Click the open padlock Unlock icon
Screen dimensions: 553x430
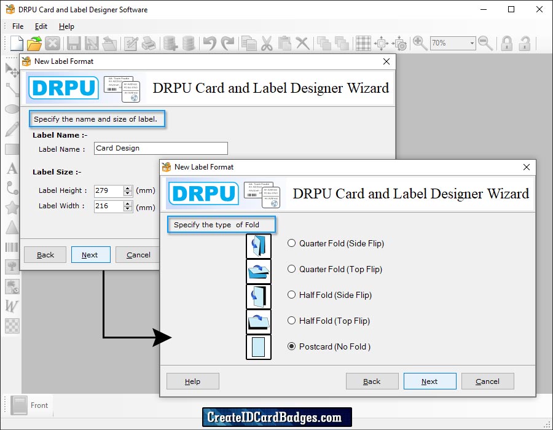(x=525, y=44)
